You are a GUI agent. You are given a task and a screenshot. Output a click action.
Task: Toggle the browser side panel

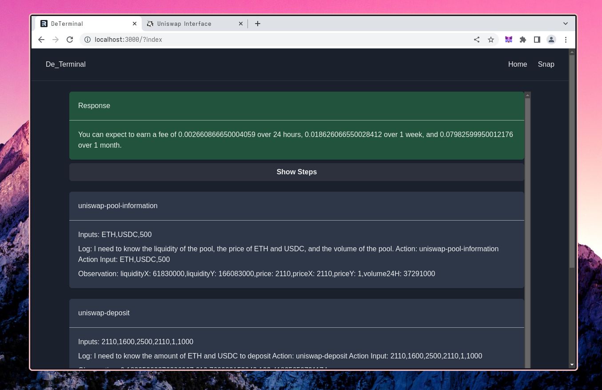point(537,40)
